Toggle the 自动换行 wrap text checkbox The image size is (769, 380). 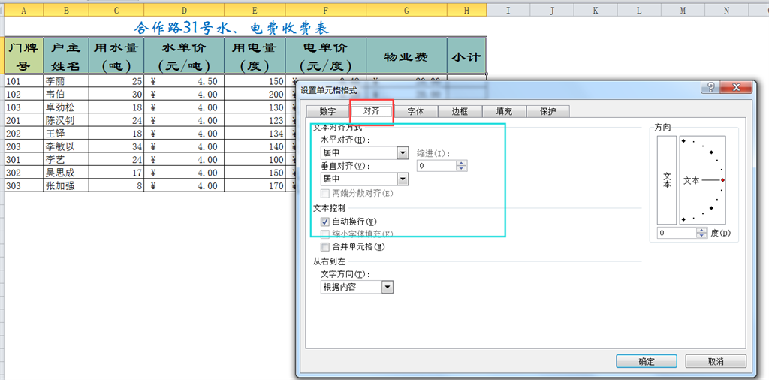tap(324, 222)
